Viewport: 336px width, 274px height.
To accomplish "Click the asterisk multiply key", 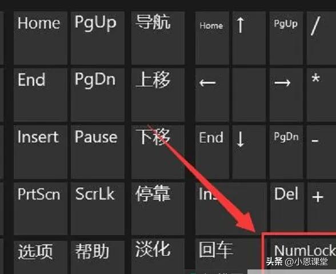I will point(321,95).
